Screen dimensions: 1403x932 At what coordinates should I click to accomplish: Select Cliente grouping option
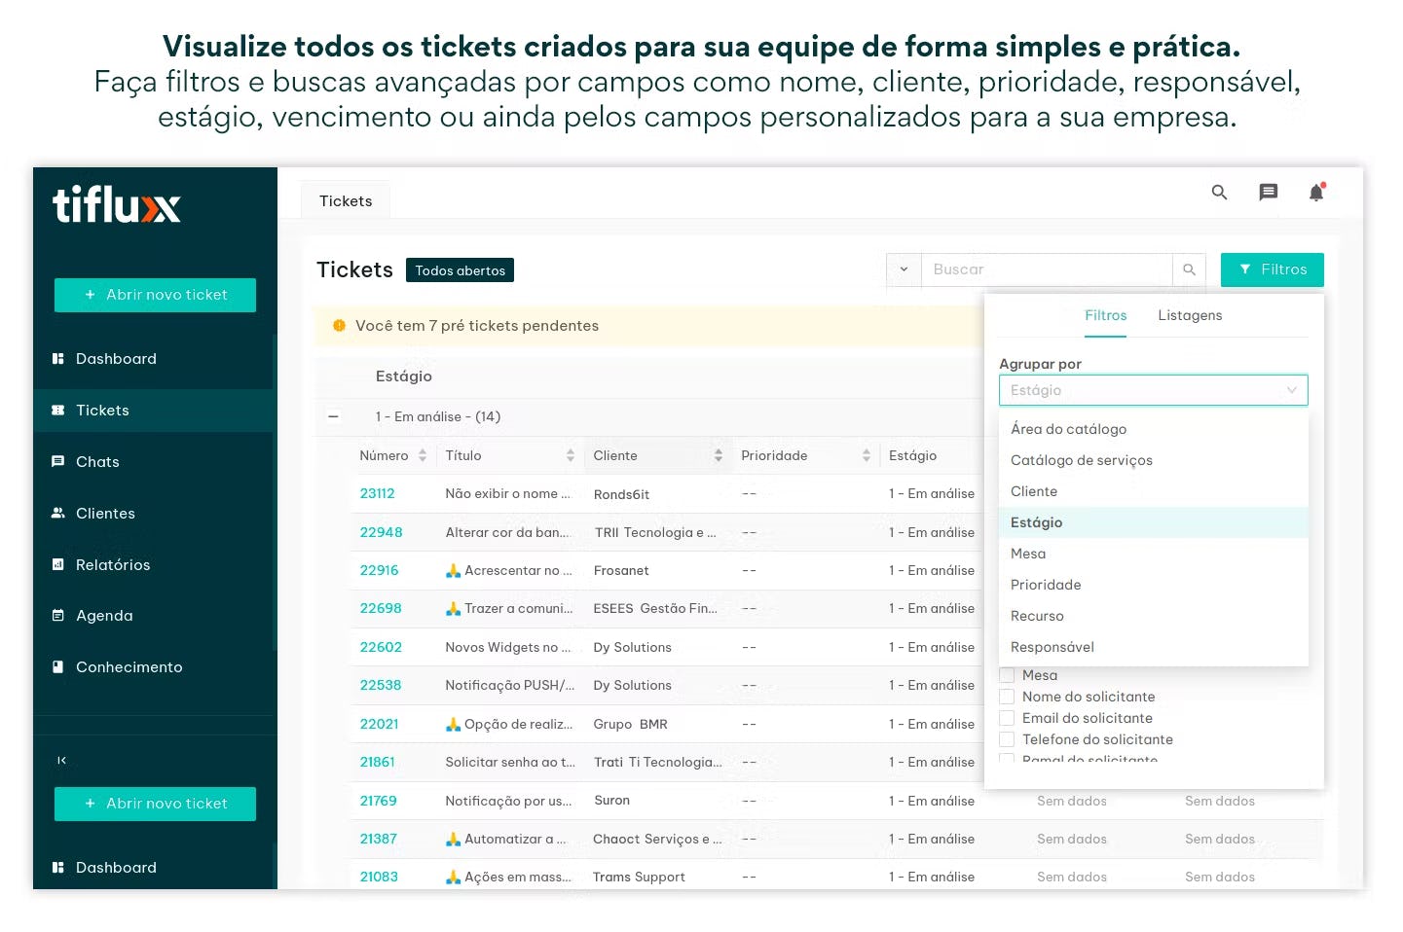[1154, 491]
